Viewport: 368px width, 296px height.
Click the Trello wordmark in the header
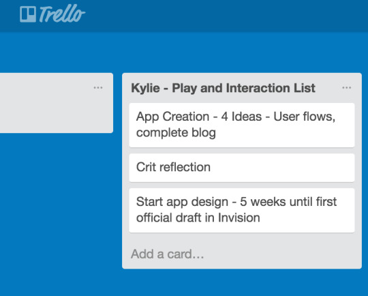62,14
